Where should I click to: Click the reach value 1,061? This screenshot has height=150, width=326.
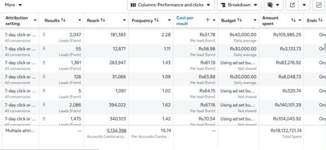pyautogui.click(x=121, y=91)
